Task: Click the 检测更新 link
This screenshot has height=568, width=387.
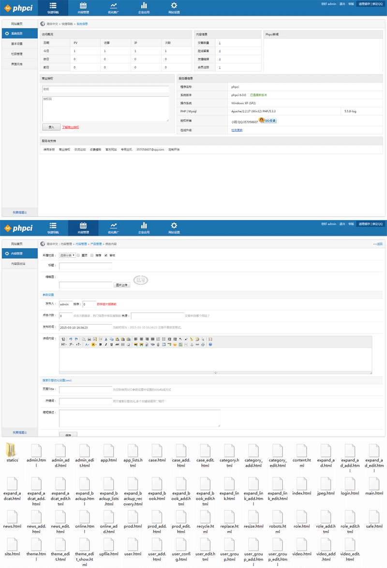Action: click(237, 130)
